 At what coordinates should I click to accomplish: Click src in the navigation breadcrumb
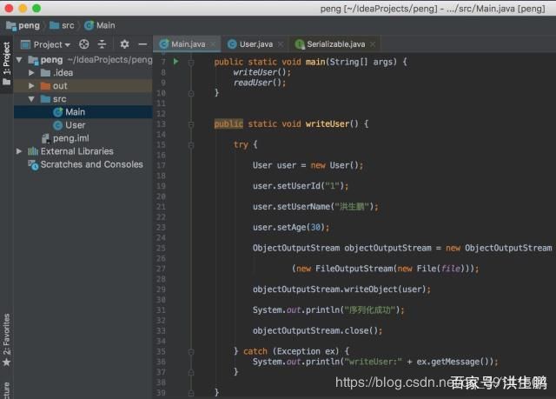68,25
